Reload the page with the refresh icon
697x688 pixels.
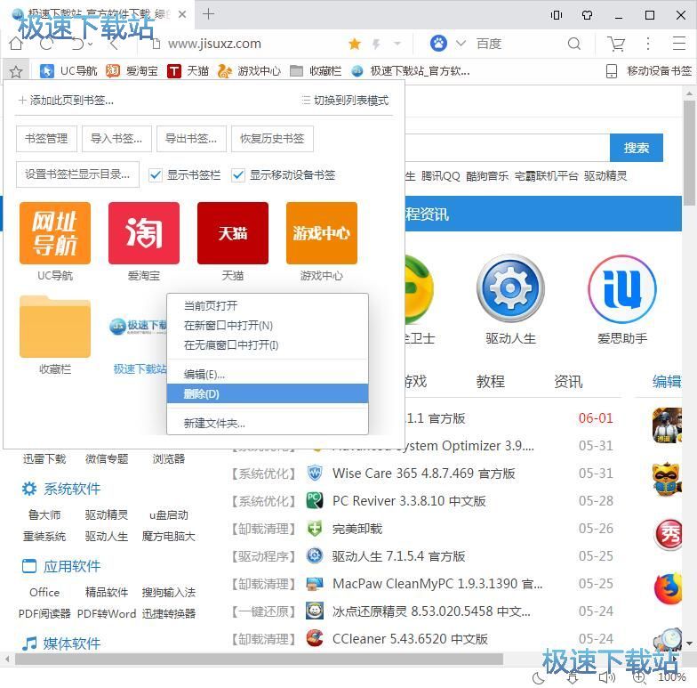[46, 45]
